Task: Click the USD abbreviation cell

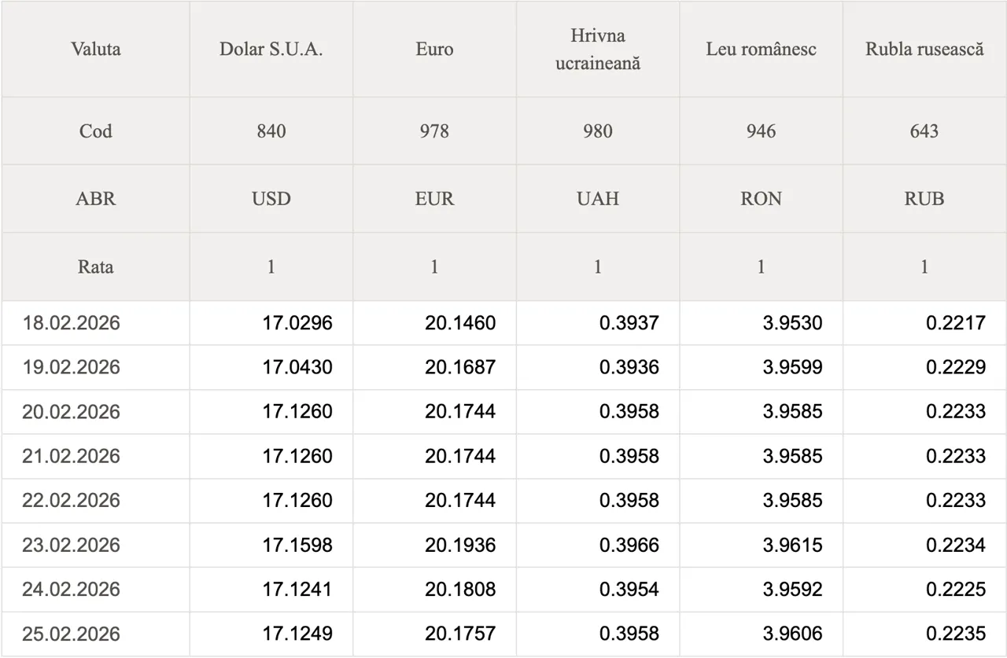Action: point(271,199)
